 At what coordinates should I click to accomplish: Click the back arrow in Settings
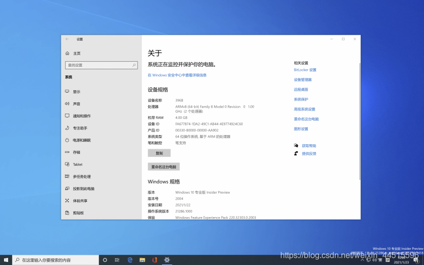pyautogui.click(x=67, y=39)
